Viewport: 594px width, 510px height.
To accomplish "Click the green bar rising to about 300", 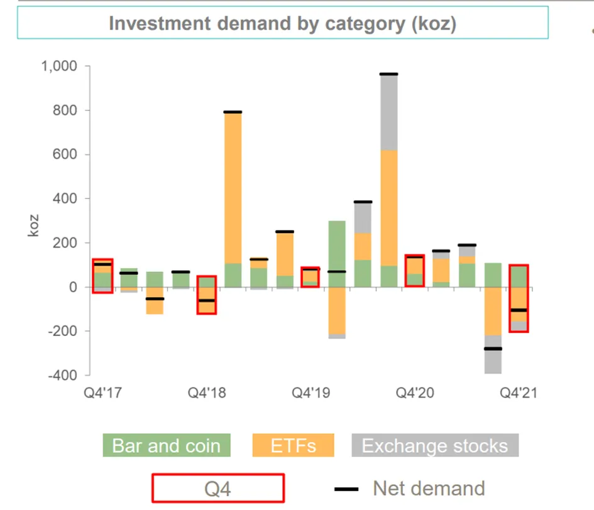I will coord(337,254).
